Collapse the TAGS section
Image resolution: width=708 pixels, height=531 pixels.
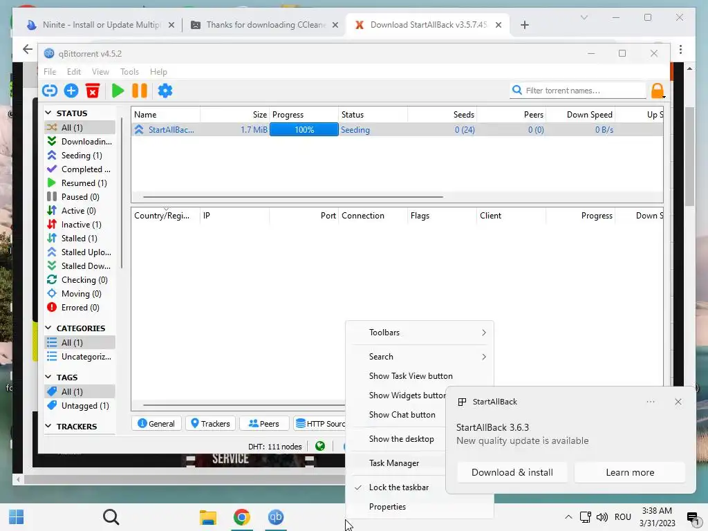pyautogui.click(x=49, y=377)
